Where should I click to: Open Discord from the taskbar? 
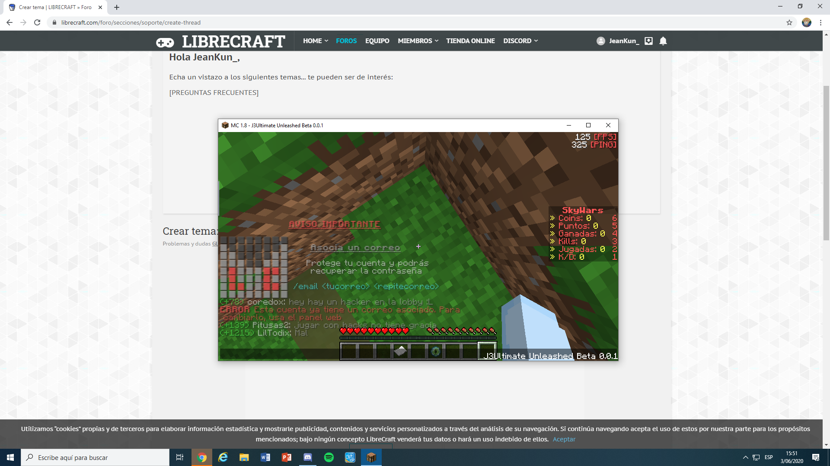click(x=307, y=457)
